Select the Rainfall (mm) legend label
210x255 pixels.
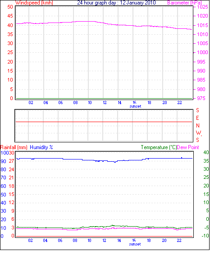(x=14, y=147)
